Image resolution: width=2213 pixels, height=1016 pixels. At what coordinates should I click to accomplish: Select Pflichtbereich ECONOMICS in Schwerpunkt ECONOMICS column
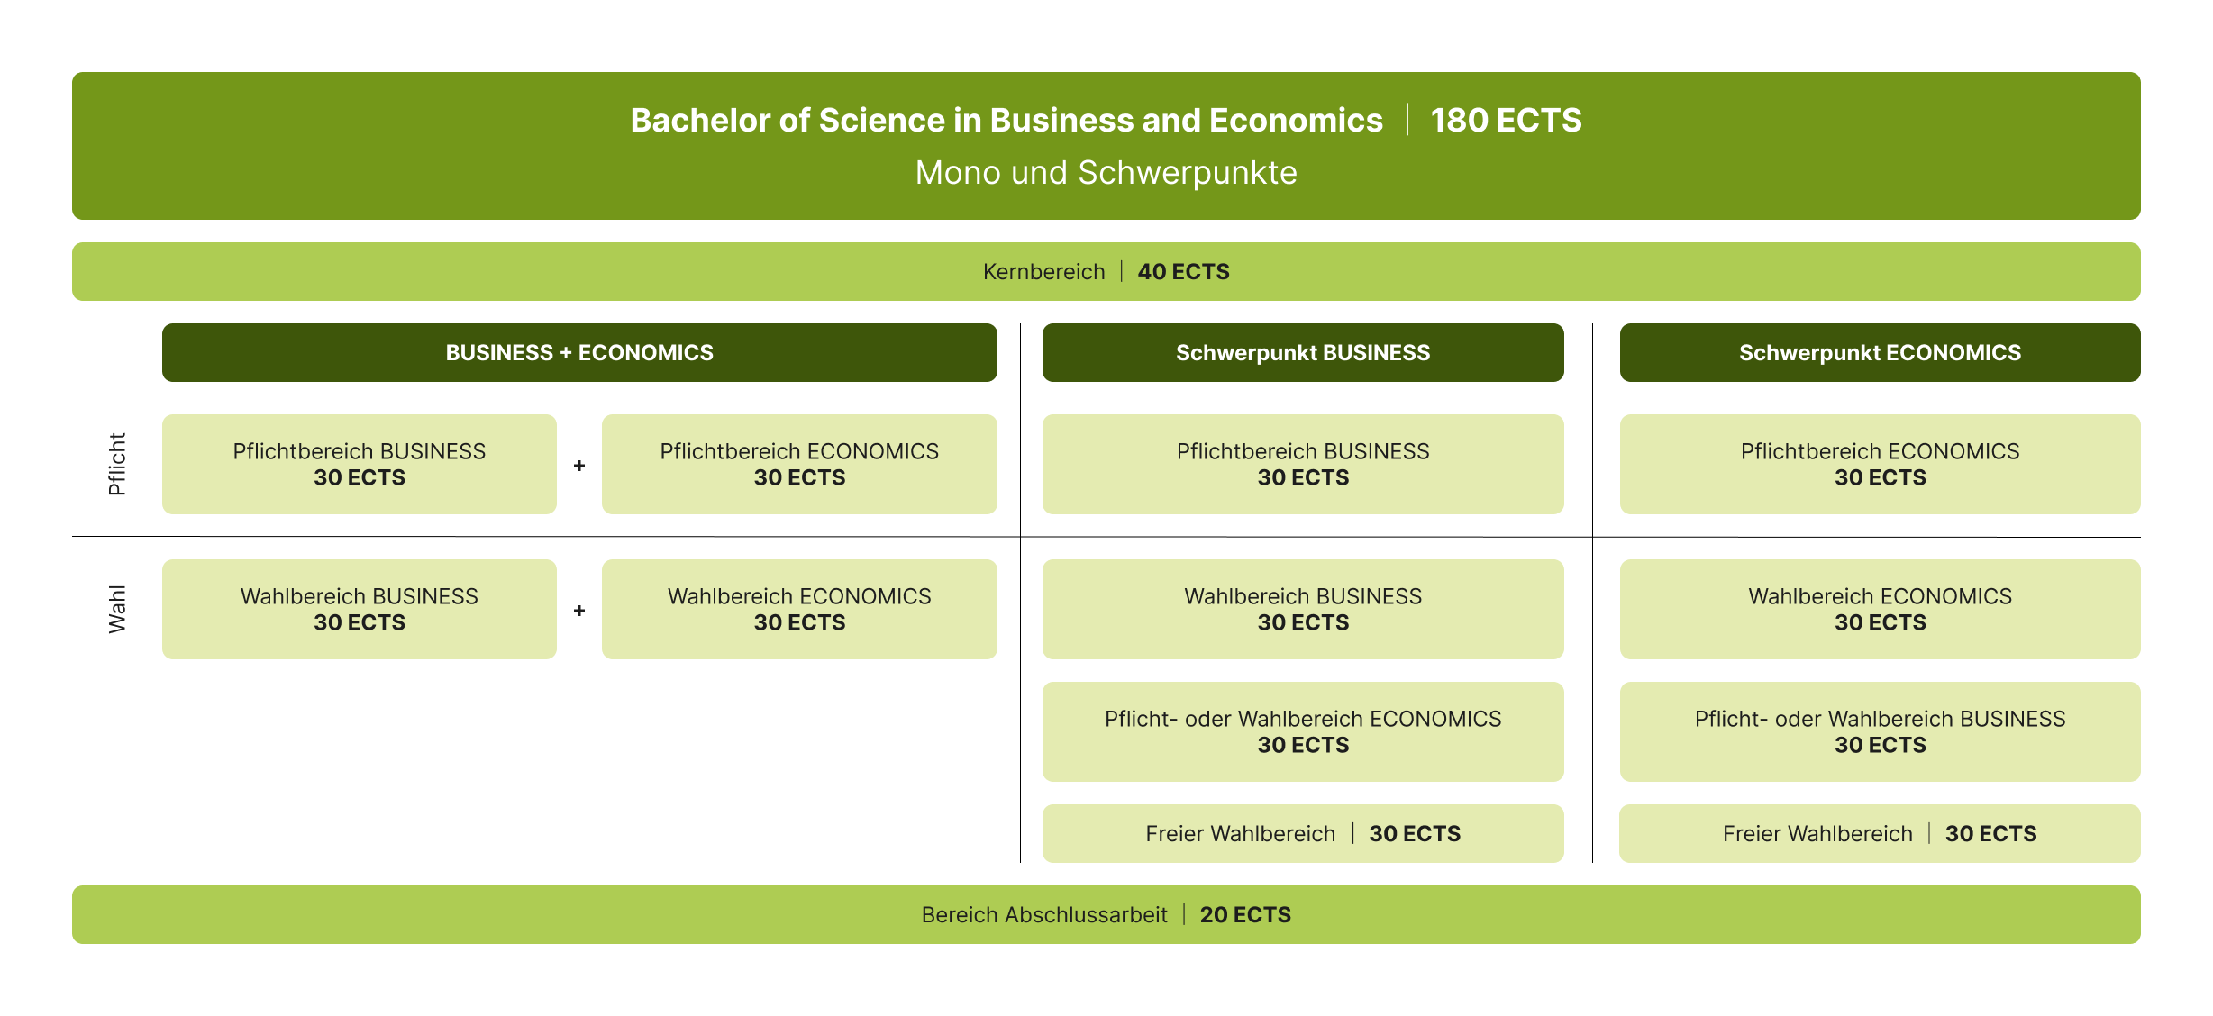(1880, 464)
